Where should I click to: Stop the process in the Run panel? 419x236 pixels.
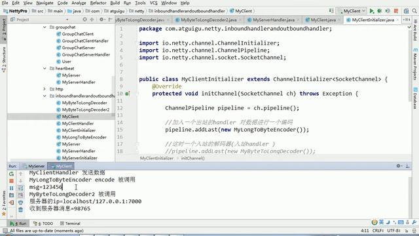(x=12, y=181)
